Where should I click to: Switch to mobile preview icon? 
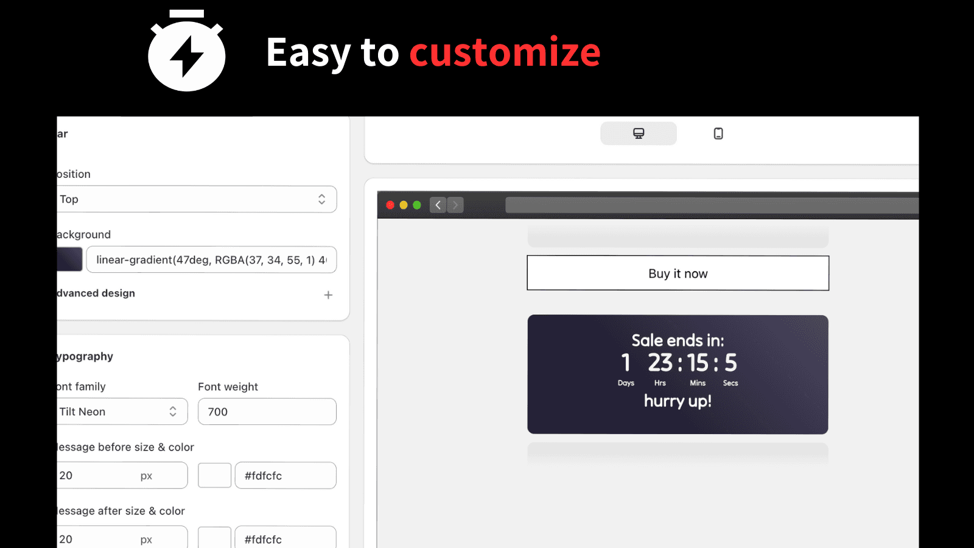tap(718, 133)
